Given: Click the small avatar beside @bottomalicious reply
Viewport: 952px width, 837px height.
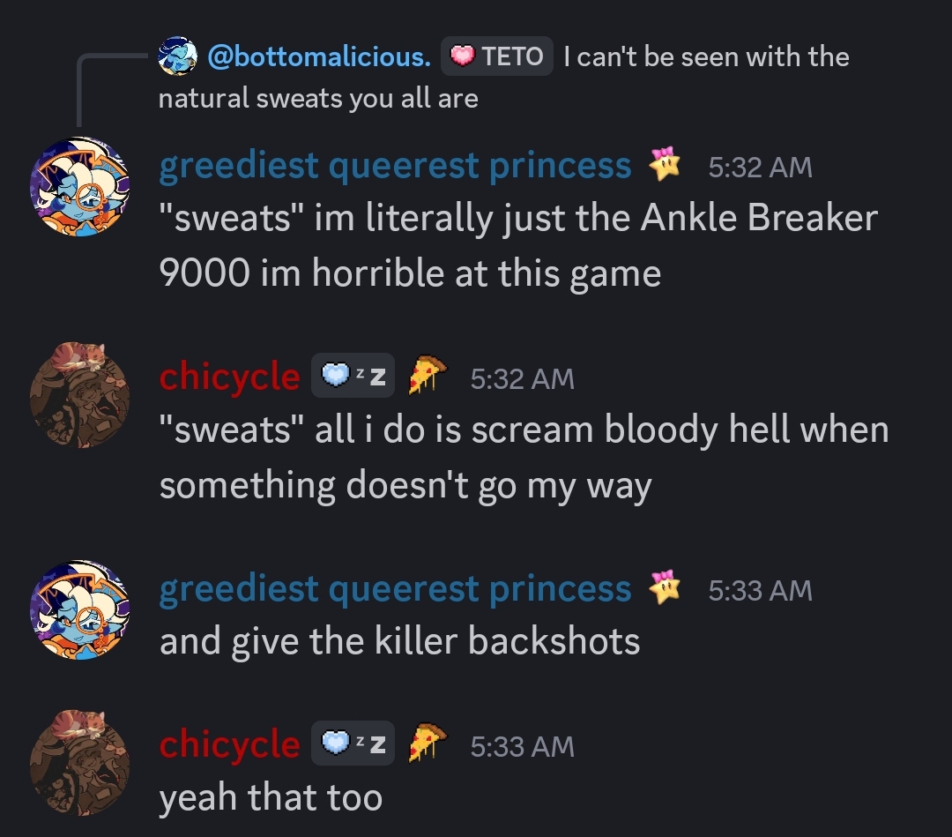Looking at the screenshot, I should [177, 56].
